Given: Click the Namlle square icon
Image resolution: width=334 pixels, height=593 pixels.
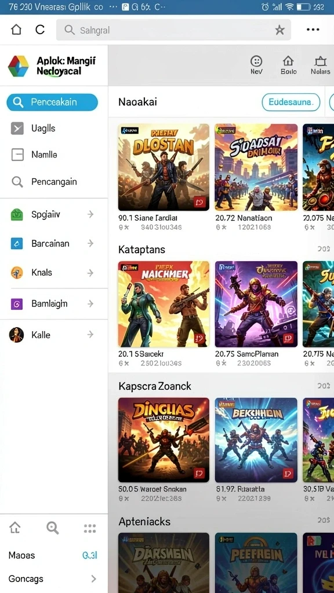Looking at the screenshot, I should point(17,155).
